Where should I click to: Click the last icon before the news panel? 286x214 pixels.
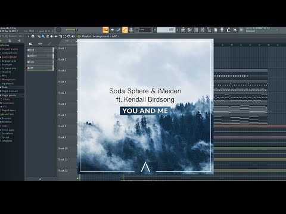point(241,30)
